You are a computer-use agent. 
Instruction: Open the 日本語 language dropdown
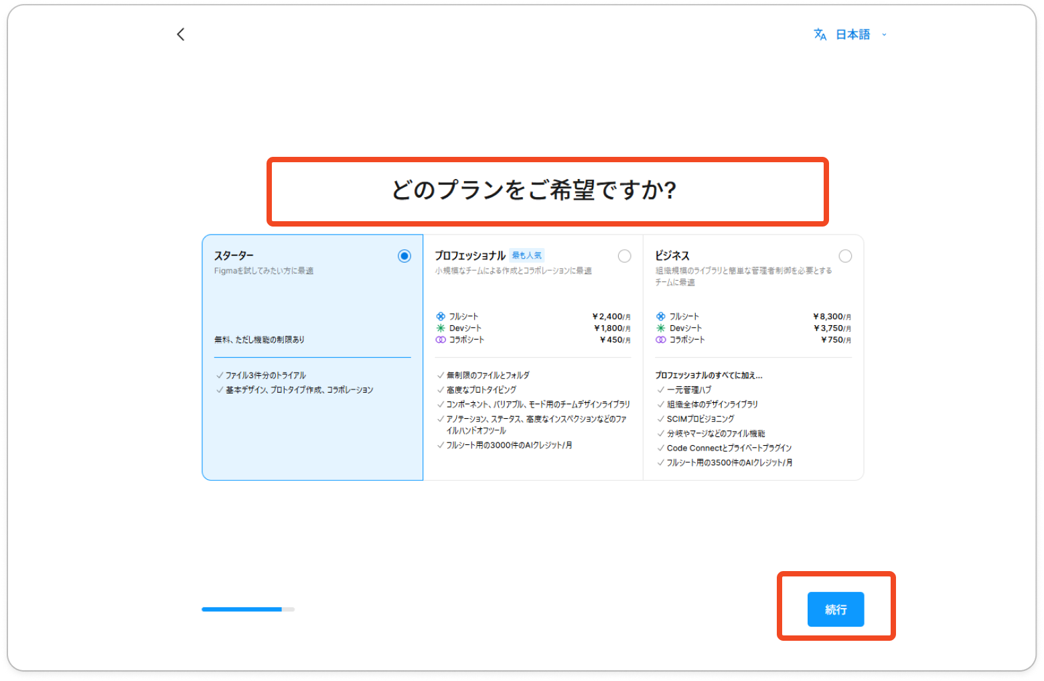coord(852,34)
